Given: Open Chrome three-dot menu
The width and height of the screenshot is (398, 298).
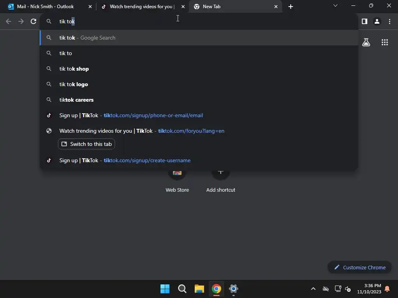Looking at the screenshot, I should (x=389, y=22).
